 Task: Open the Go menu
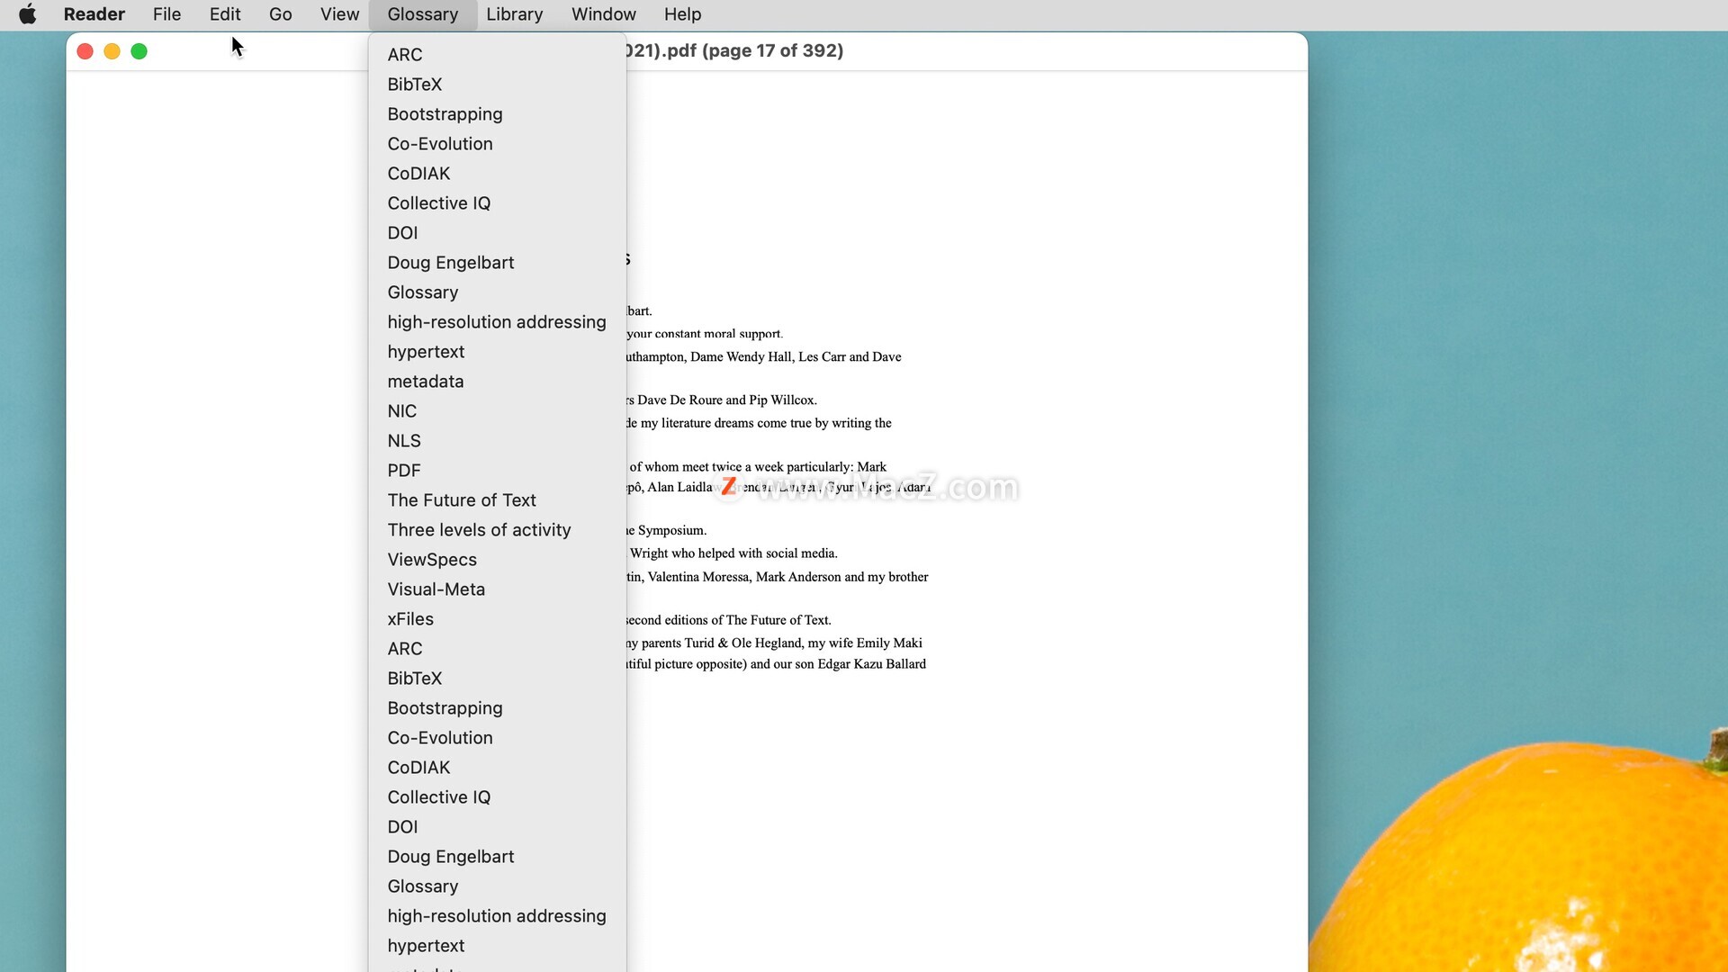click(280, 14)
